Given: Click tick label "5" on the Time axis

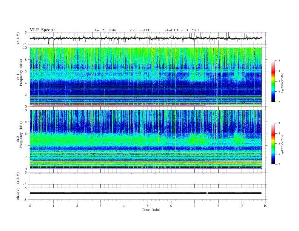Looking at the screenshot, I should [x=148, y=206].
